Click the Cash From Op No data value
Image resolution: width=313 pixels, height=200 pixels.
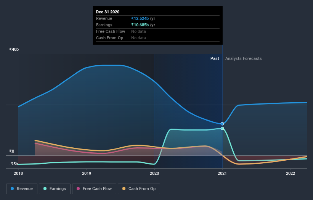[x=138, y=38]
